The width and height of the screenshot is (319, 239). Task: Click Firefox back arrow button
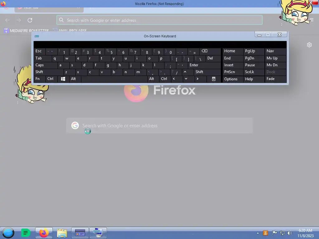(x=7, y=20)
